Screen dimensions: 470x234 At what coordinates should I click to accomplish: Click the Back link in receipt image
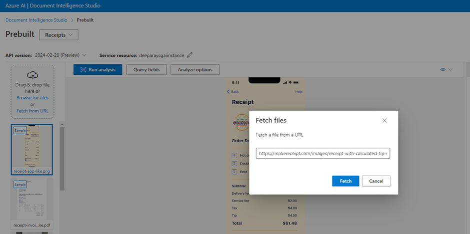tap(233, 92)
